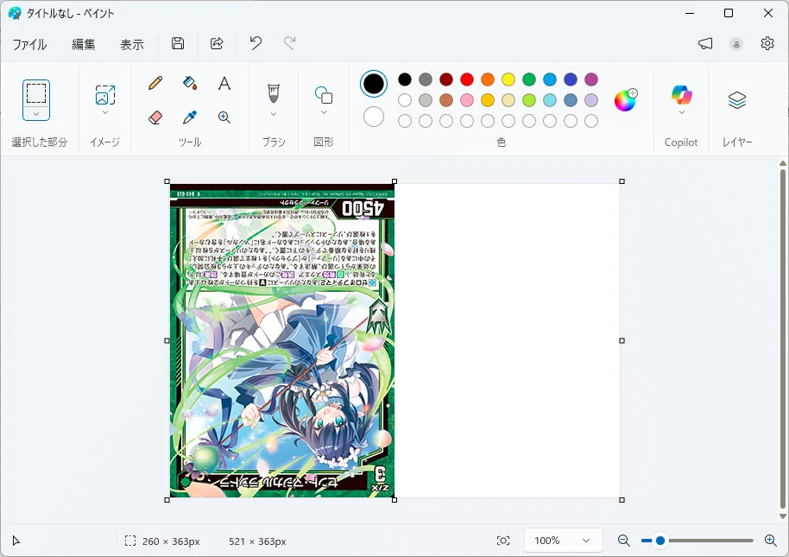This screenshot has width=789, height=557.
Task: Select the Magnifier tool
Action: [224, 117]
